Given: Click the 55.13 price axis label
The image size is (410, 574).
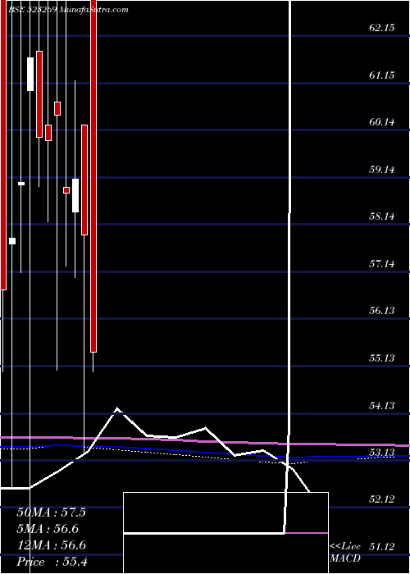Looking at the screenshot, I should (x=382, y=358).
